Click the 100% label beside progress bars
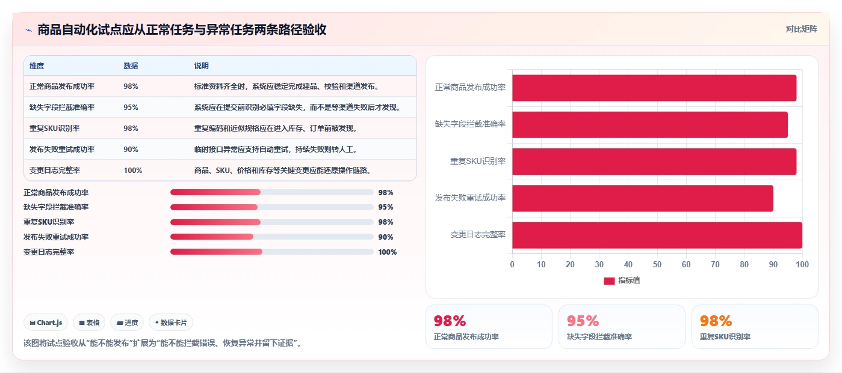 (x=388, y=252)
